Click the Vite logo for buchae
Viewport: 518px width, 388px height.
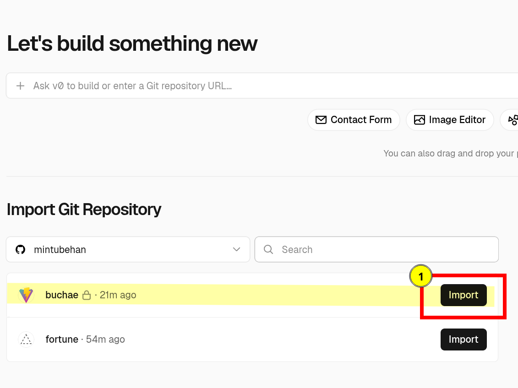[26, 295]
